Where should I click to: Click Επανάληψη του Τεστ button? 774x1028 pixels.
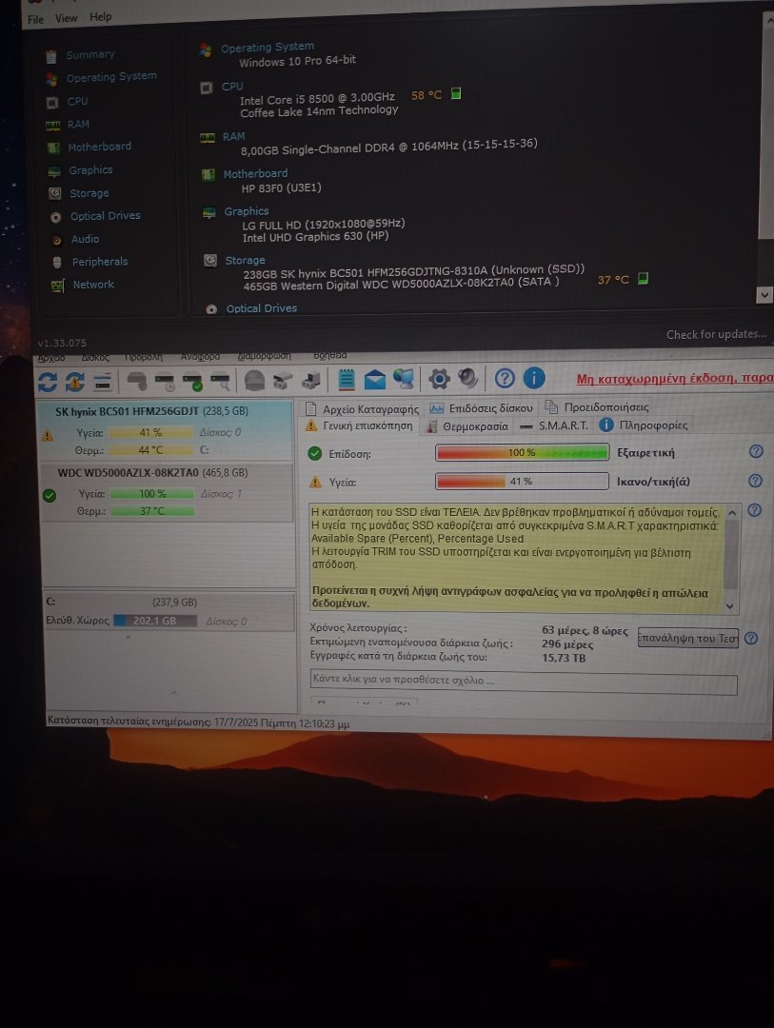coord(688,638)
